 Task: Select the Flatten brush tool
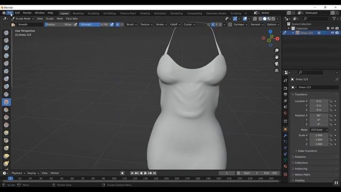click(x=6, y=110)
